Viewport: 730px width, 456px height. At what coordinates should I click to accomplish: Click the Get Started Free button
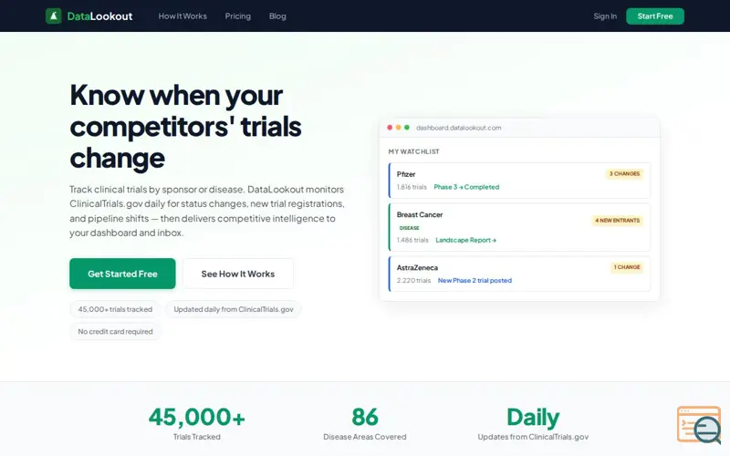tap(122, 274)
